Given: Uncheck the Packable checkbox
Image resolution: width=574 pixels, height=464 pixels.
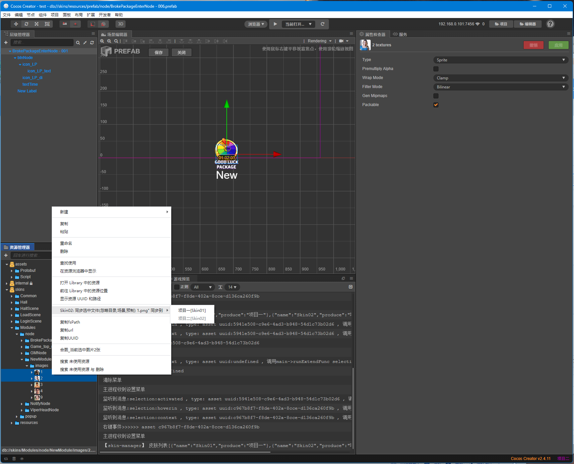Looking at the screenshot, I should (436, 105).
